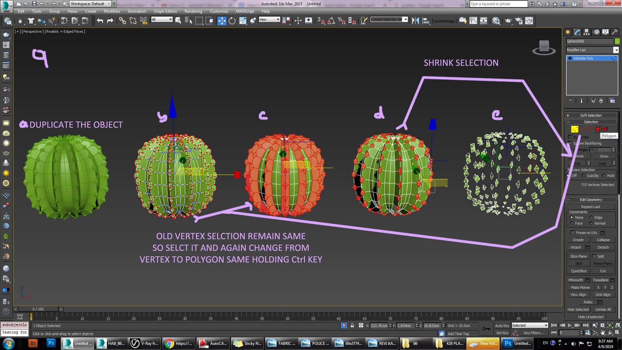622x350 pixels.
Task: Open the Curve Editor
Action: pos(474,20)
